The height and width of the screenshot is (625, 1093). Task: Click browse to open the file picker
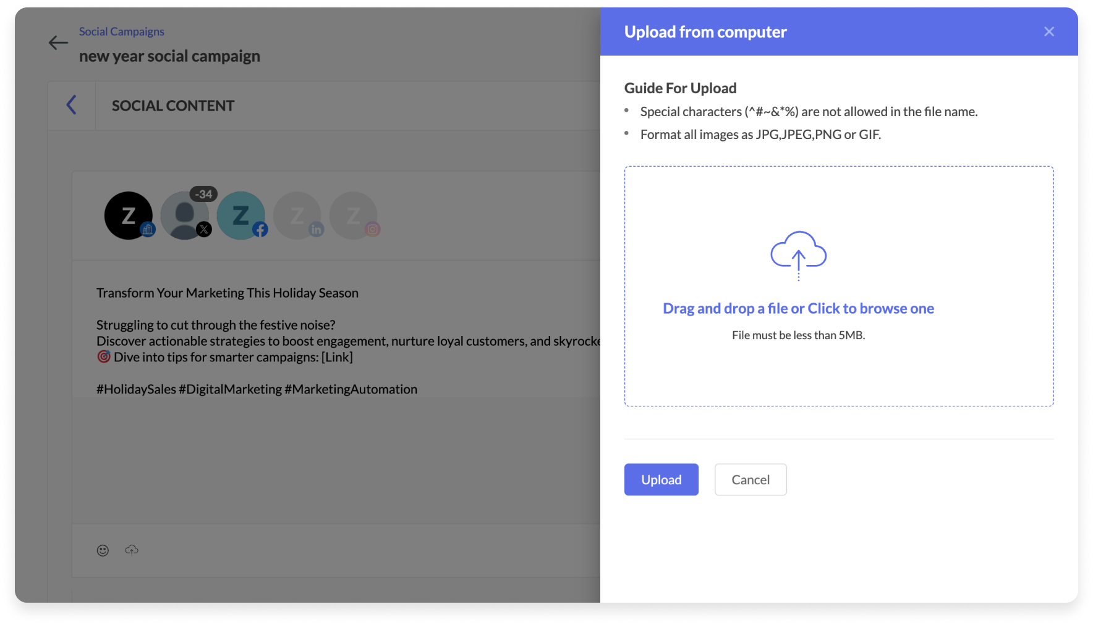click(798, 308)
